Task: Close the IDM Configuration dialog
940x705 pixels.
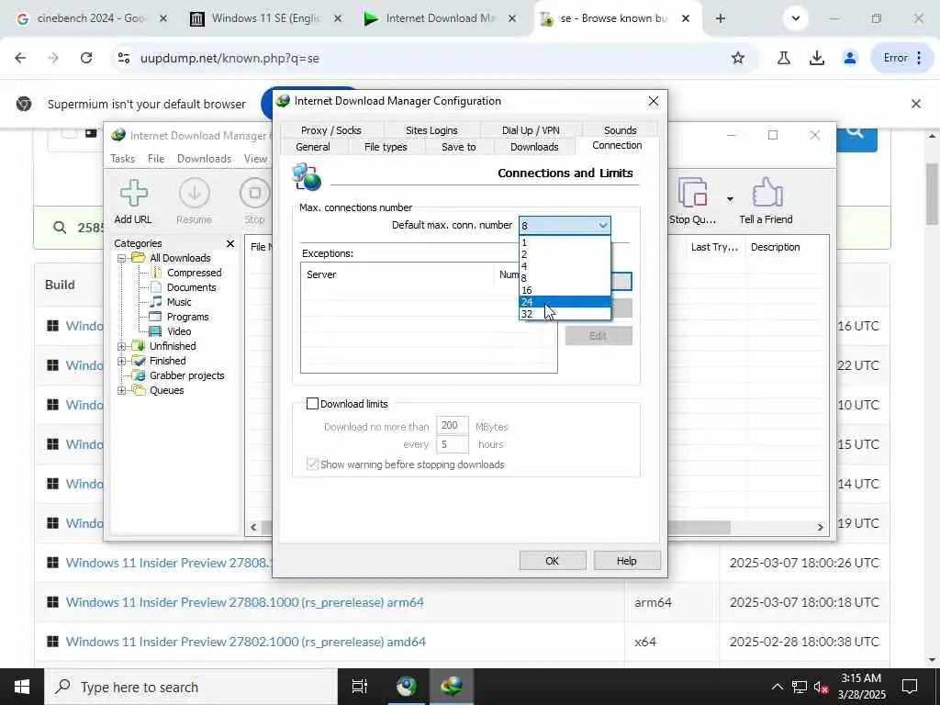Action: [x=654, y=101]
